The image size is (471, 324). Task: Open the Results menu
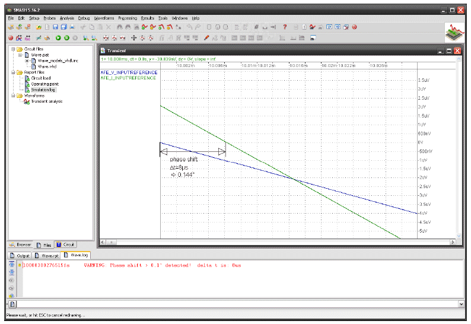(x=148, y=18)
